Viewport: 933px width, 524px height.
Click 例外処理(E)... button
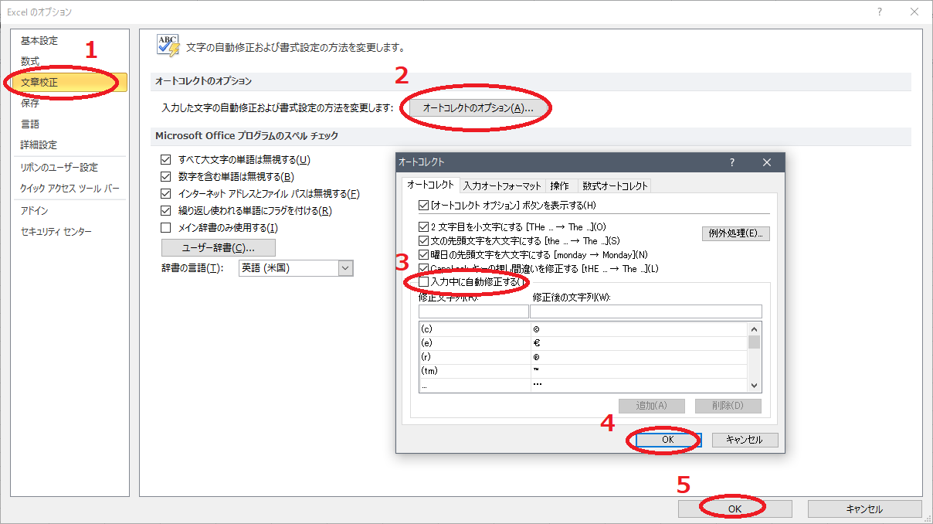[x=735, y=233]
